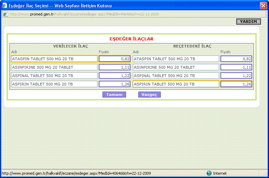
Task: Click the Internet zone label in status bar
Action: [220, 173]
